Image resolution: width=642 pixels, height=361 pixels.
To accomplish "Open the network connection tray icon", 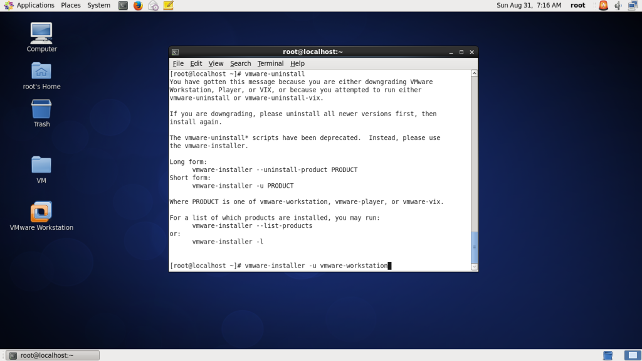I will pos(633,5).
